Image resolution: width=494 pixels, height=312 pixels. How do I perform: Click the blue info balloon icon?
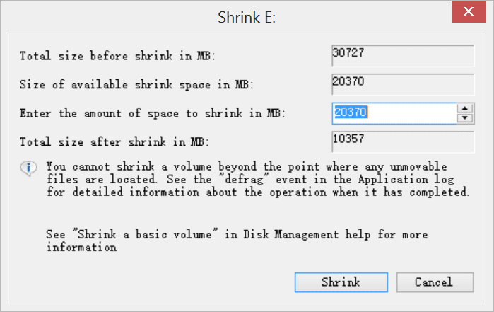[x=29, y=168]
